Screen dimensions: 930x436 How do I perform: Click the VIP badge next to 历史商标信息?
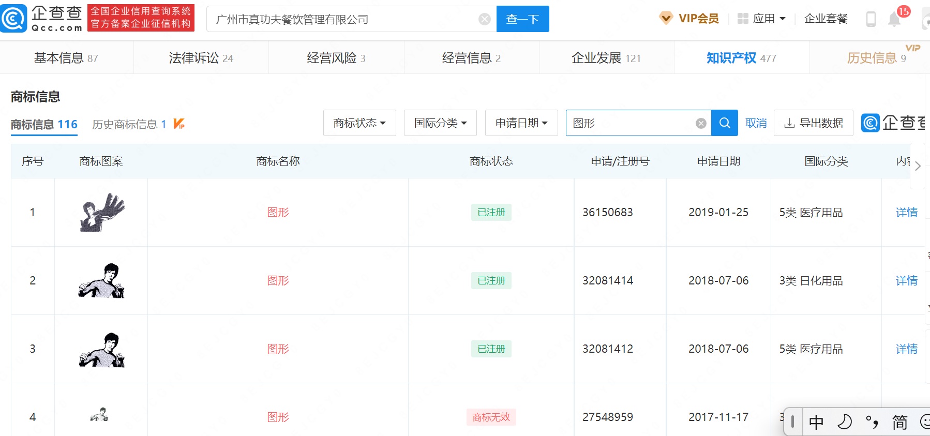click(179, 124)
